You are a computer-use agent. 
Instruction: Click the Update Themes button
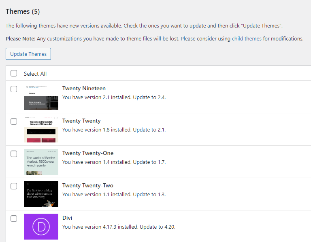[x=28, y=54]
